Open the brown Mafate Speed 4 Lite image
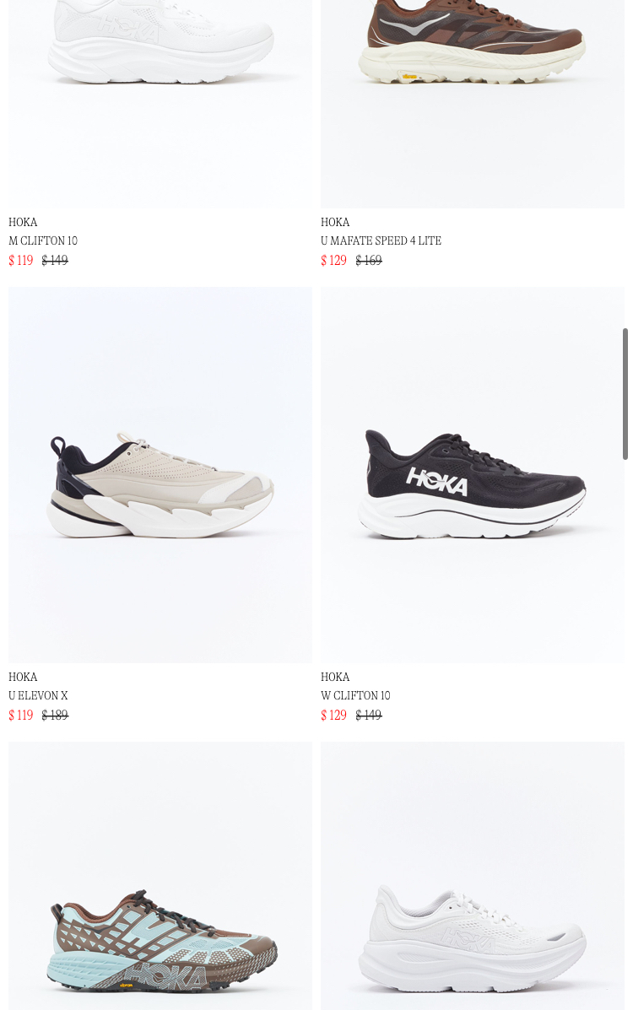Screen dimensions: 633x1010 click(x=473, y=104)
